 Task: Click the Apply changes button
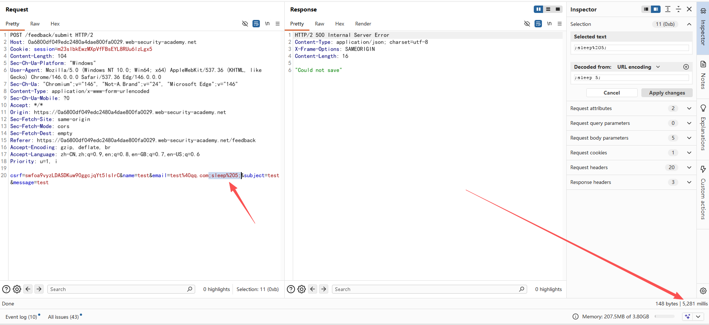pyautogui.click(x=667, y=93)
